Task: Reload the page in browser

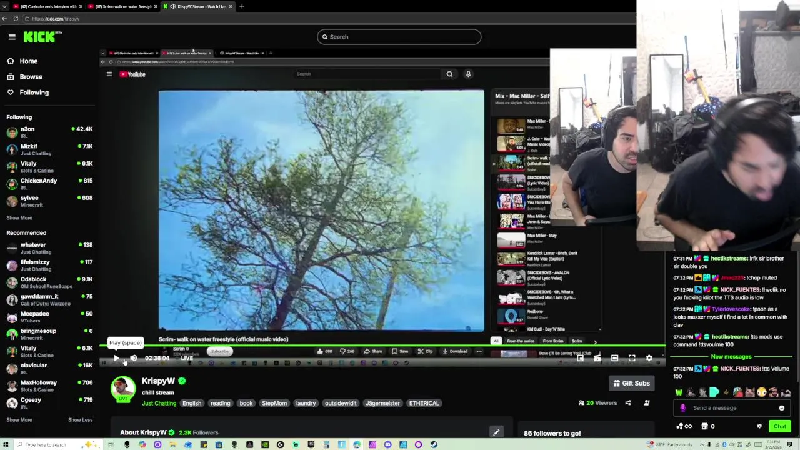Action: (16, 19)
